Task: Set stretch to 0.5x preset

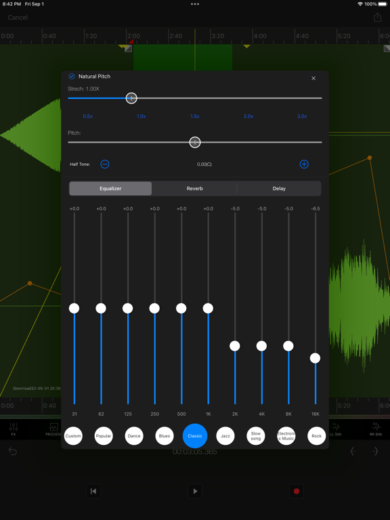Action: click(x=88, y=116)
